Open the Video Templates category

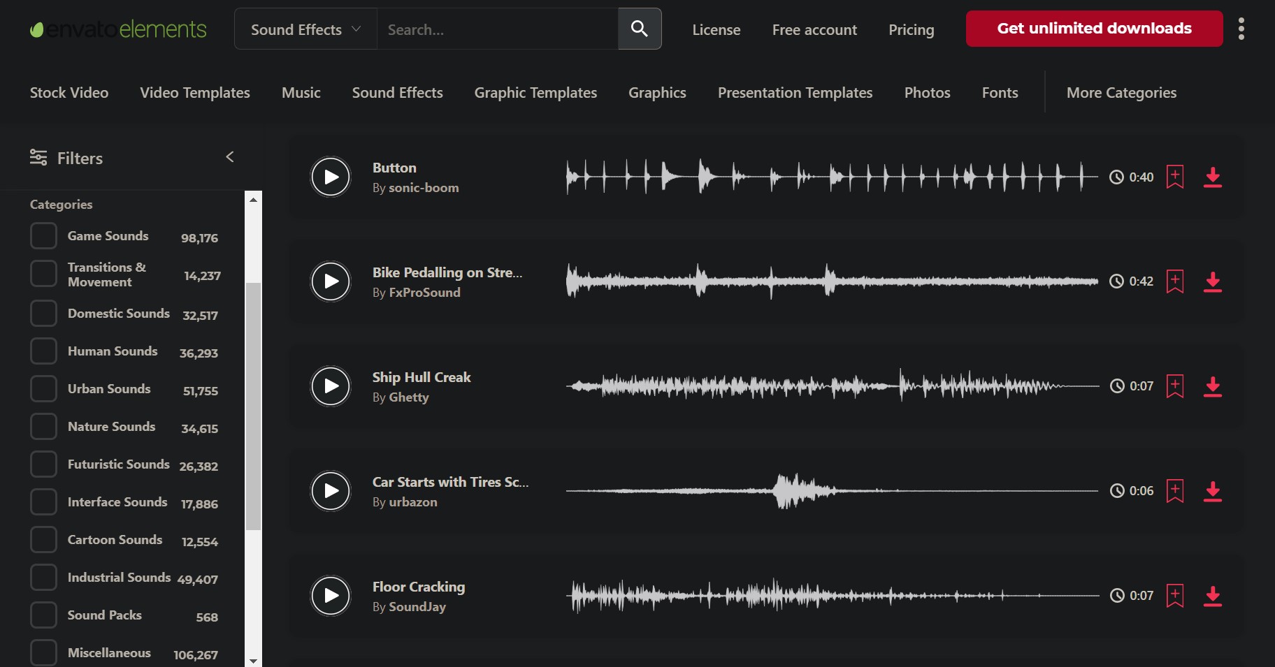[x=195, y=93]
